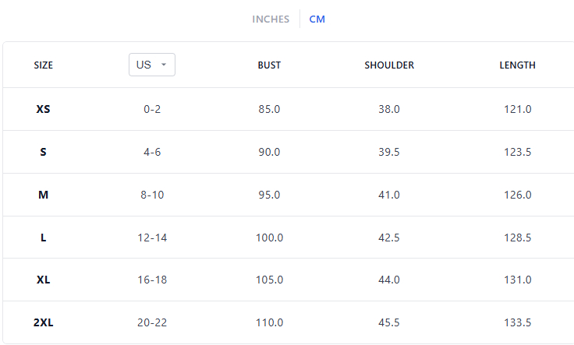
Task: Click the 20-22 US size cell
Action: (x=152, y=322)
